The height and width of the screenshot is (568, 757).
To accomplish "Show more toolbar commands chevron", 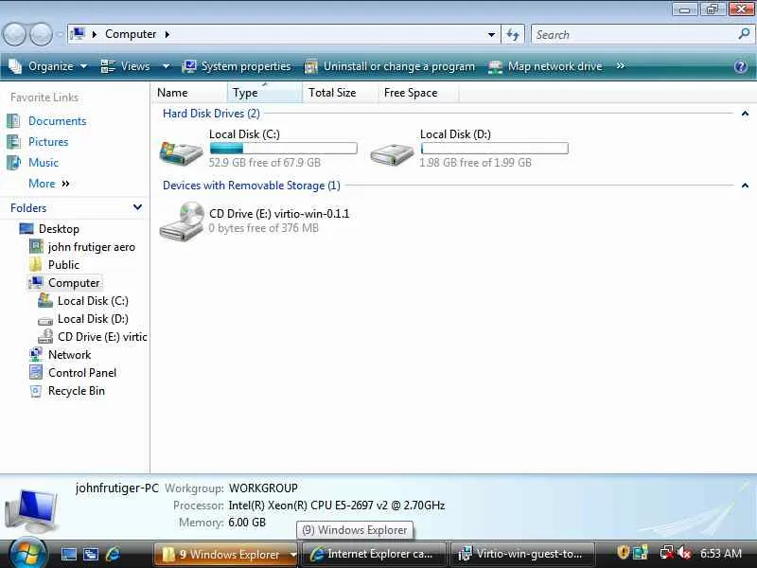I will (x=621, y=65).
